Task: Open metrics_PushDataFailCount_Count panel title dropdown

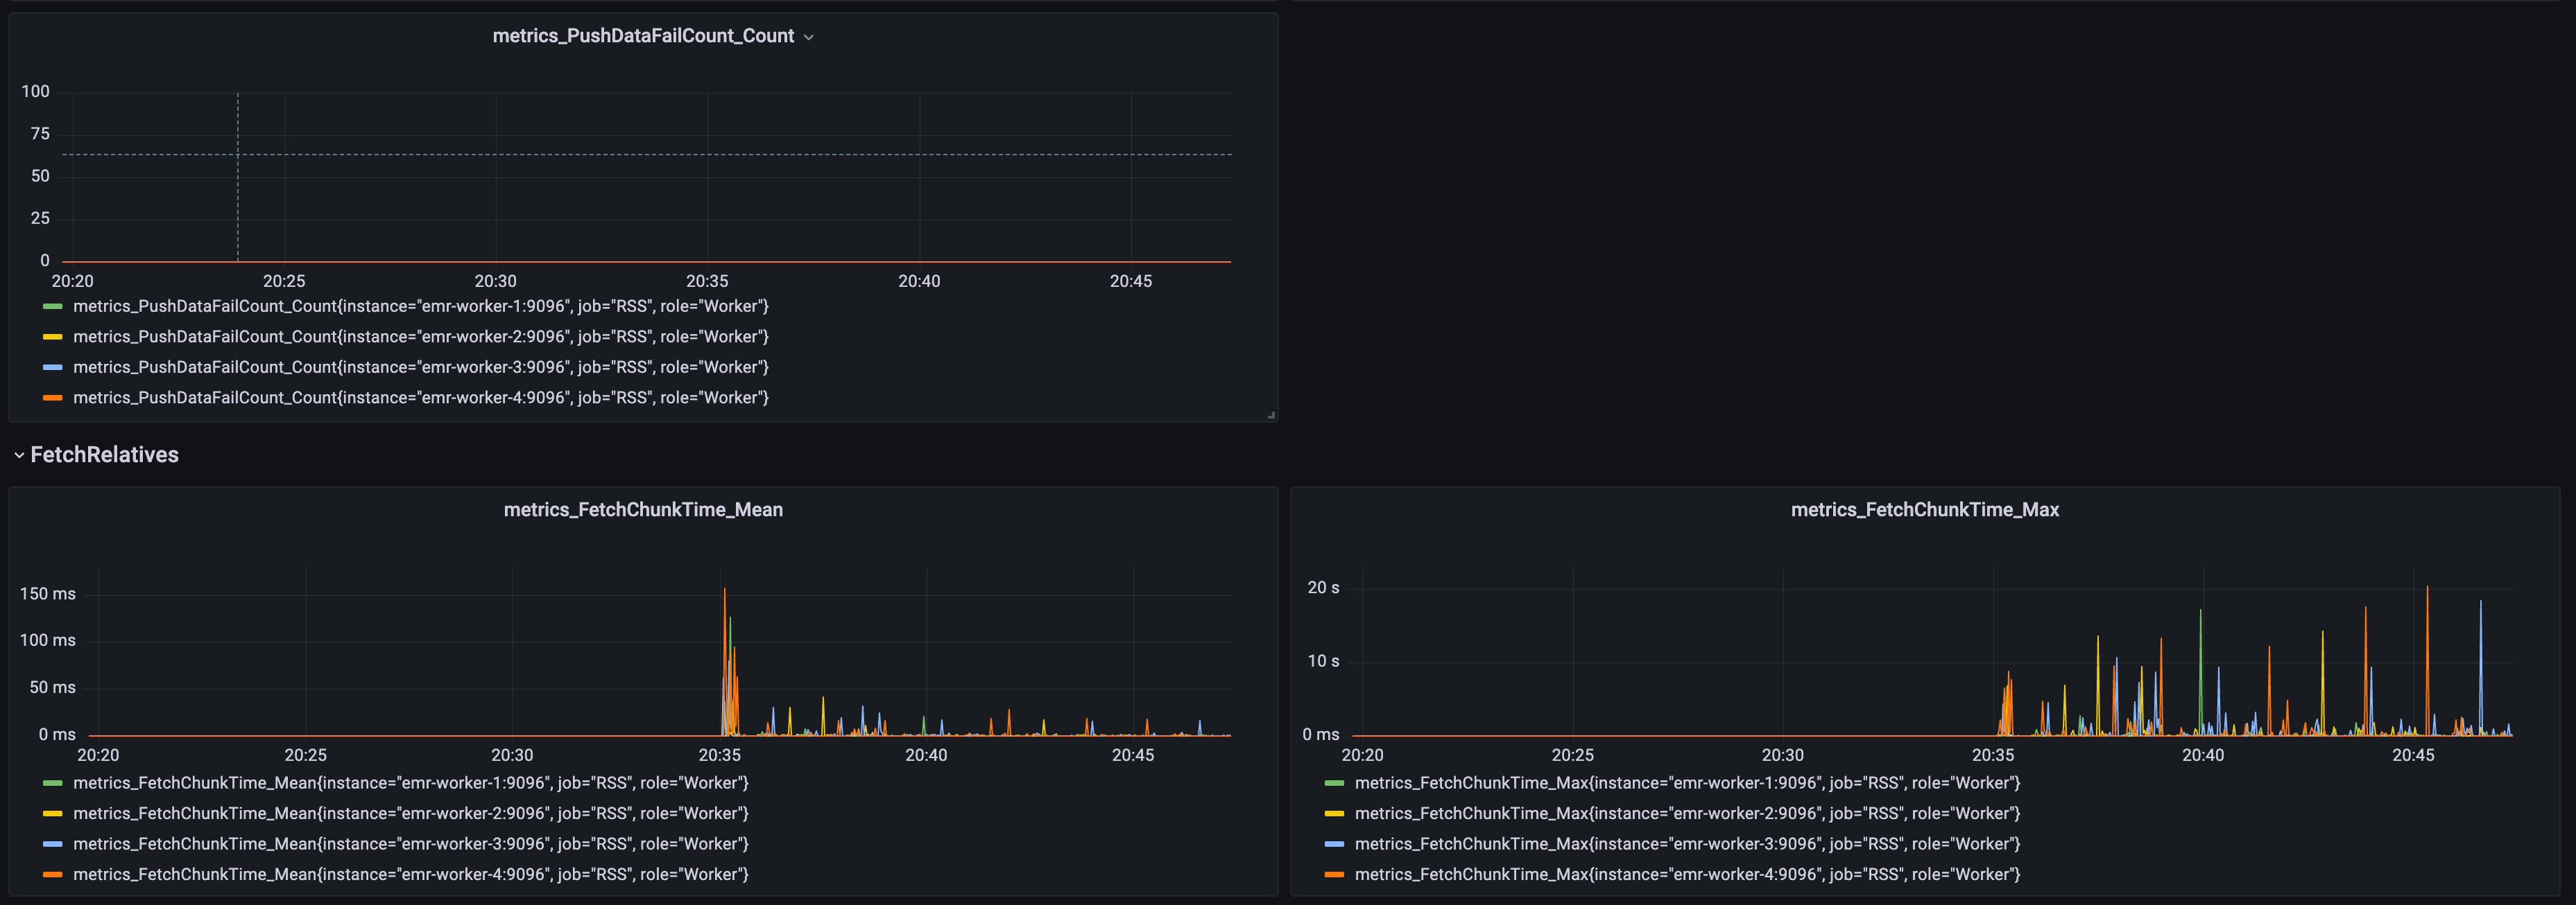Action: click(x=652, y=36)
